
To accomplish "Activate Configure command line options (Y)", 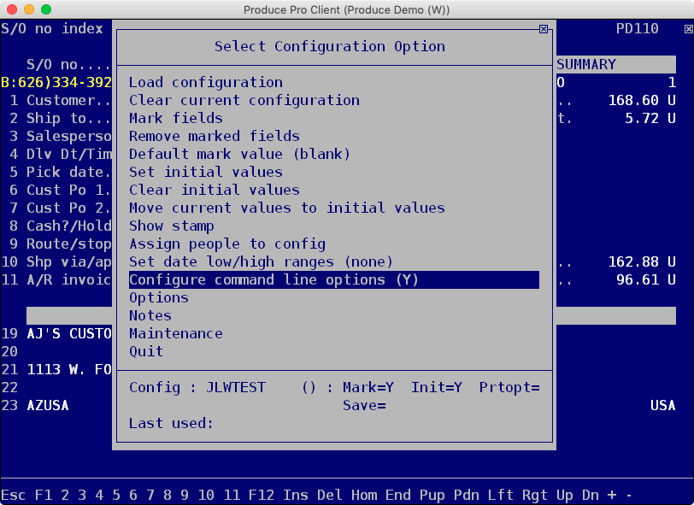I will [x=334, y=279].
